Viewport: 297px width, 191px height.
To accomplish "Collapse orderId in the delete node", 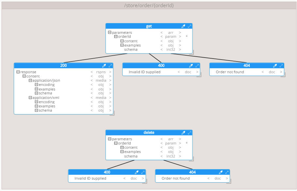I will [x=116, y=143].
